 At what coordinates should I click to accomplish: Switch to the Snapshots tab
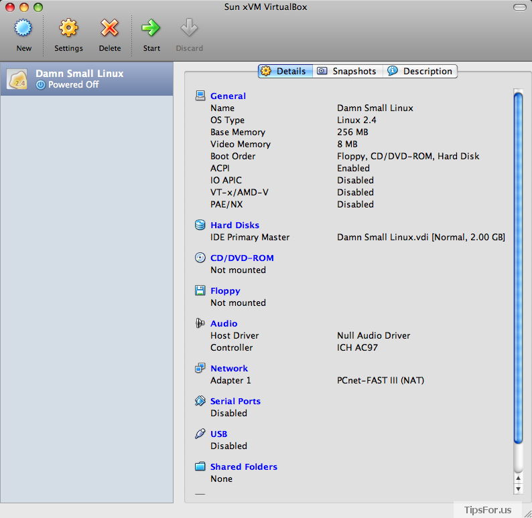[x=348, y=71]
